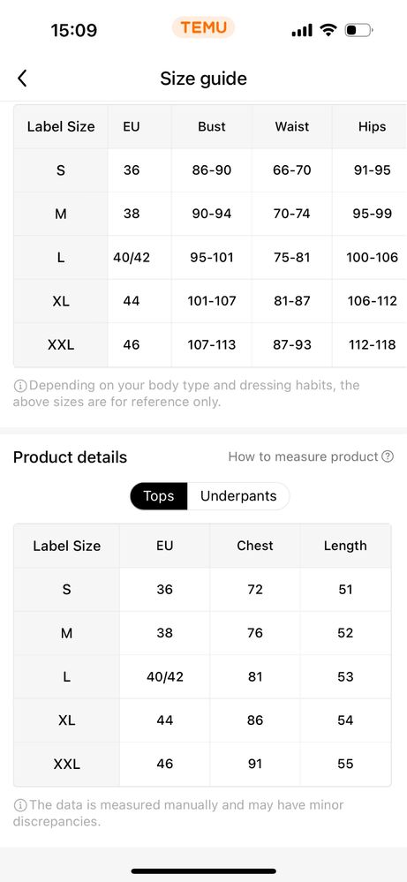Tap the Size guide title

point(203,79)
